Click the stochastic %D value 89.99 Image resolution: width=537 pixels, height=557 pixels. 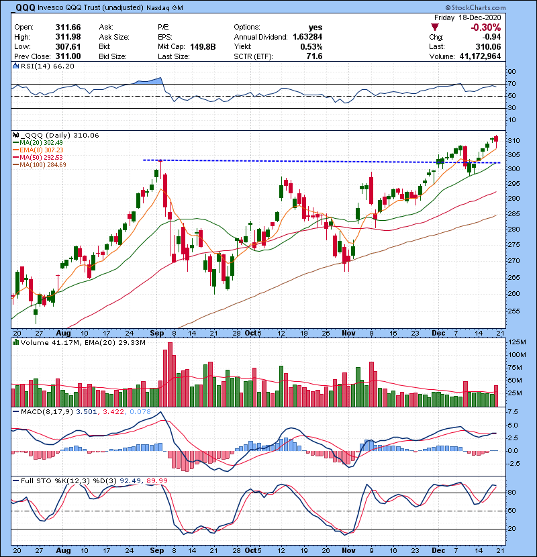click(x=156, y=480)
